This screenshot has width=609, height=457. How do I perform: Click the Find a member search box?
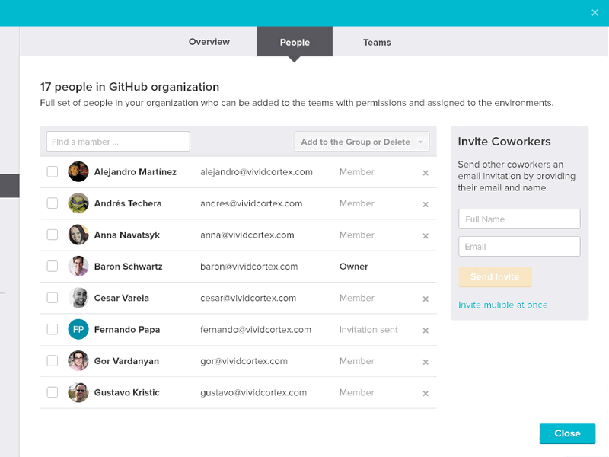coord(117,142)
